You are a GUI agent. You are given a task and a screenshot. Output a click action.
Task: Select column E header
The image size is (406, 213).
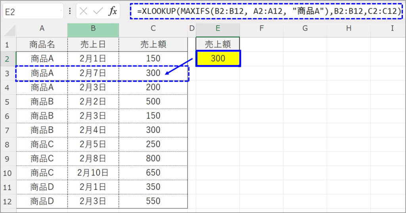point(218,29)
